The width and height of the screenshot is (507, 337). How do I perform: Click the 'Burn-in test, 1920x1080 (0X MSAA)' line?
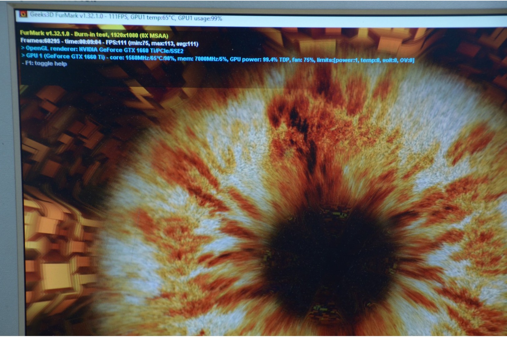coord(94,34)
